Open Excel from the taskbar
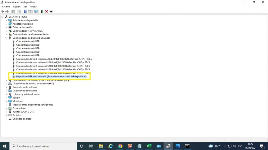 [149, 146]
